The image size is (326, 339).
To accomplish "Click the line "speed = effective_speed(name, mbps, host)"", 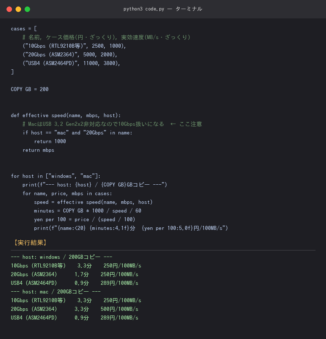I will (93, 202).
